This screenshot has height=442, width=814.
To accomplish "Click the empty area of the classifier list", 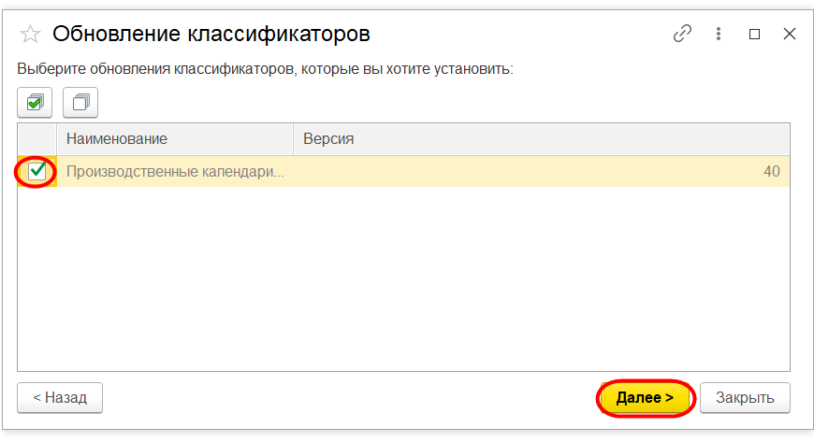I will coord(402,290).
